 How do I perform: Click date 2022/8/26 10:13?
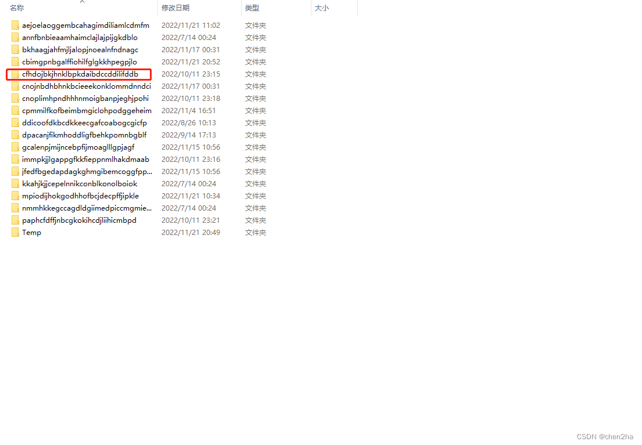pos(189,122)
